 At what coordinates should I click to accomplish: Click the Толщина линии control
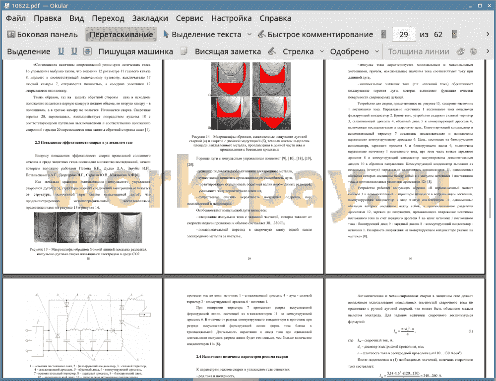[x=419, y=52]
